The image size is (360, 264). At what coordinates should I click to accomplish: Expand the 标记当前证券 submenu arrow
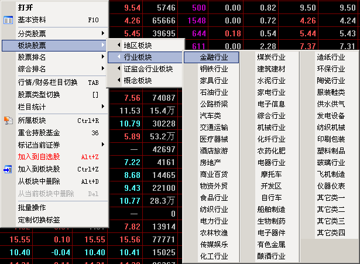click(x=103, y=145)
